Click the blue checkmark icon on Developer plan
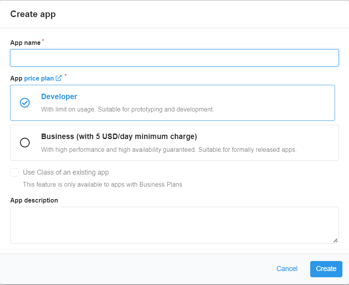This screenshot has height=285, width=349. click(25, 103)
